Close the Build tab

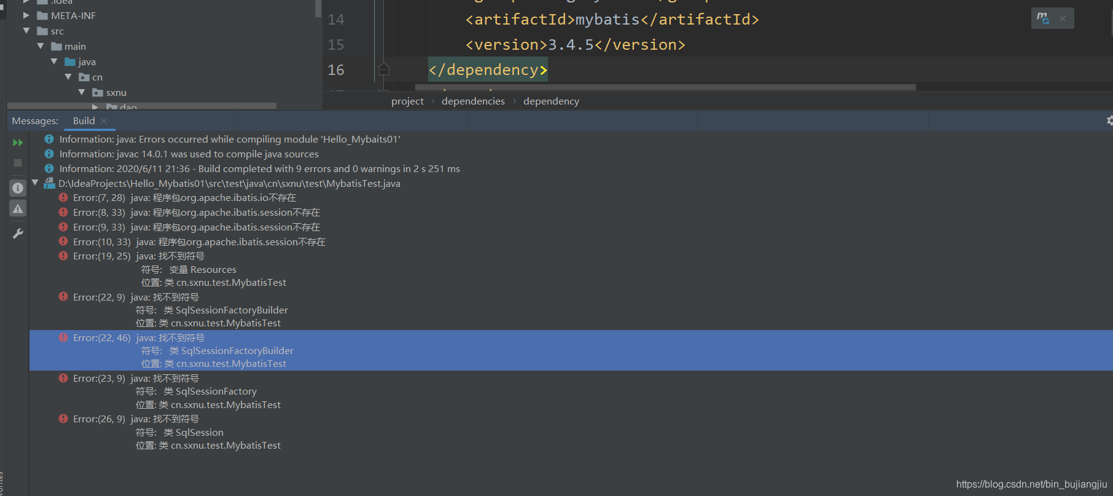[x=104, y=121]
